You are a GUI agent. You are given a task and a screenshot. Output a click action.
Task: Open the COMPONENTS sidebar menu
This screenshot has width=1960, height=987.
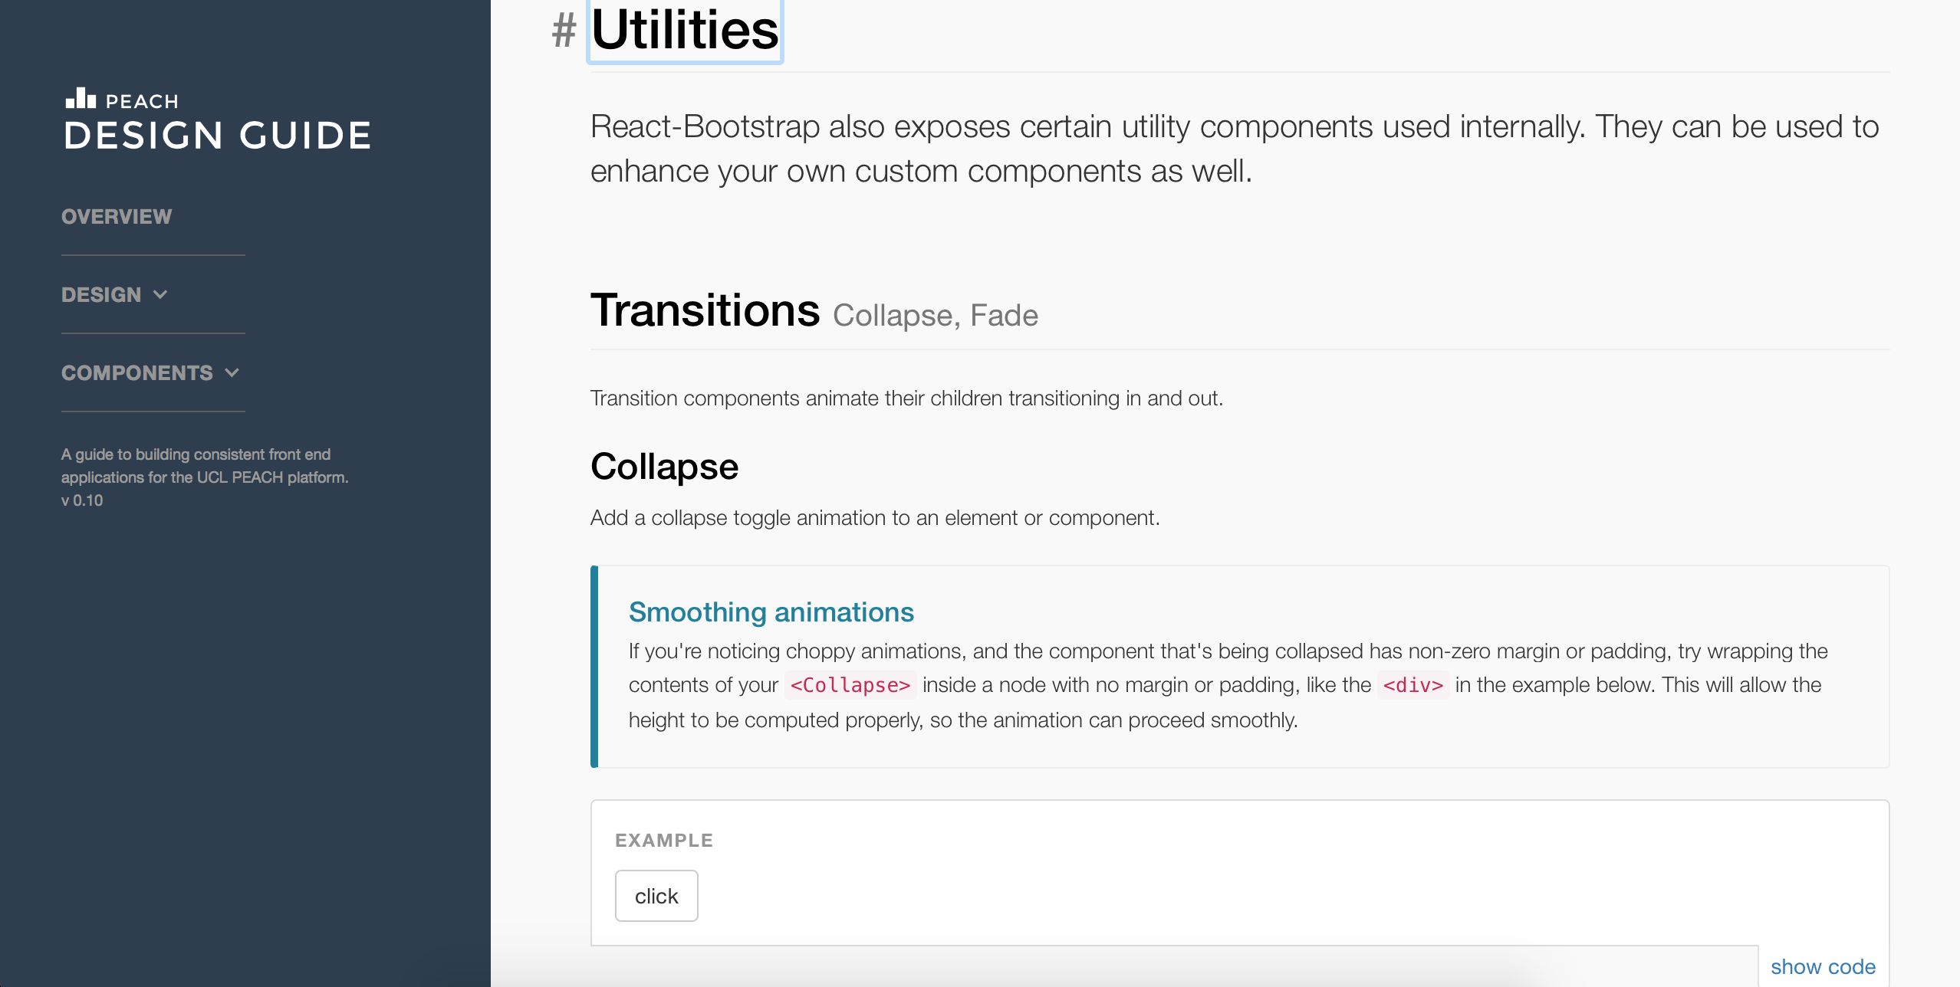pos(151,373)
